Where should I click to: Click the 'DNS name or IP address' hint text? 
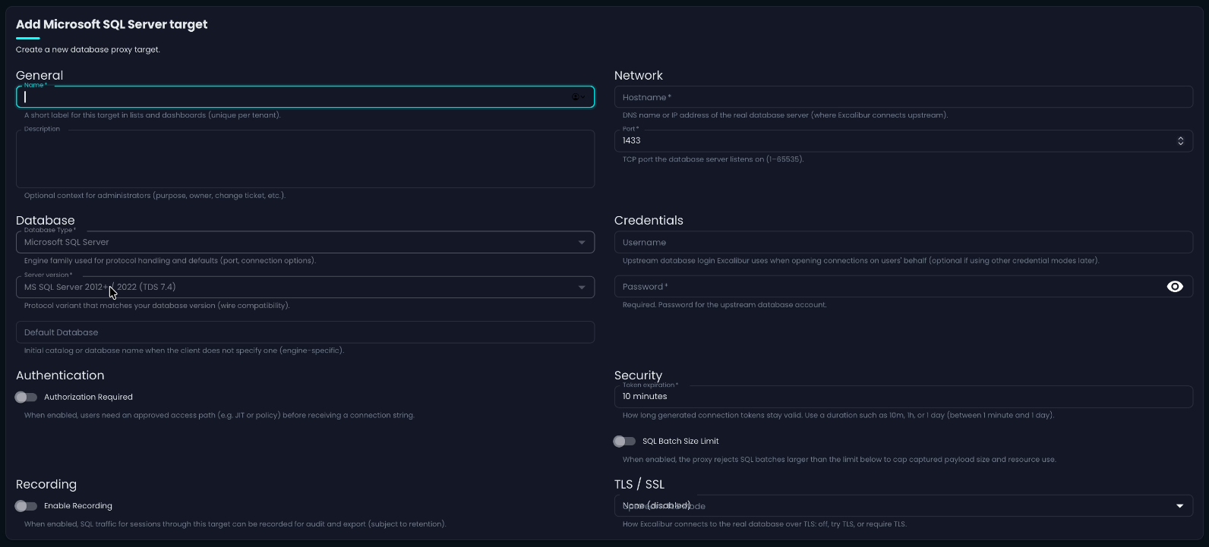785,115
